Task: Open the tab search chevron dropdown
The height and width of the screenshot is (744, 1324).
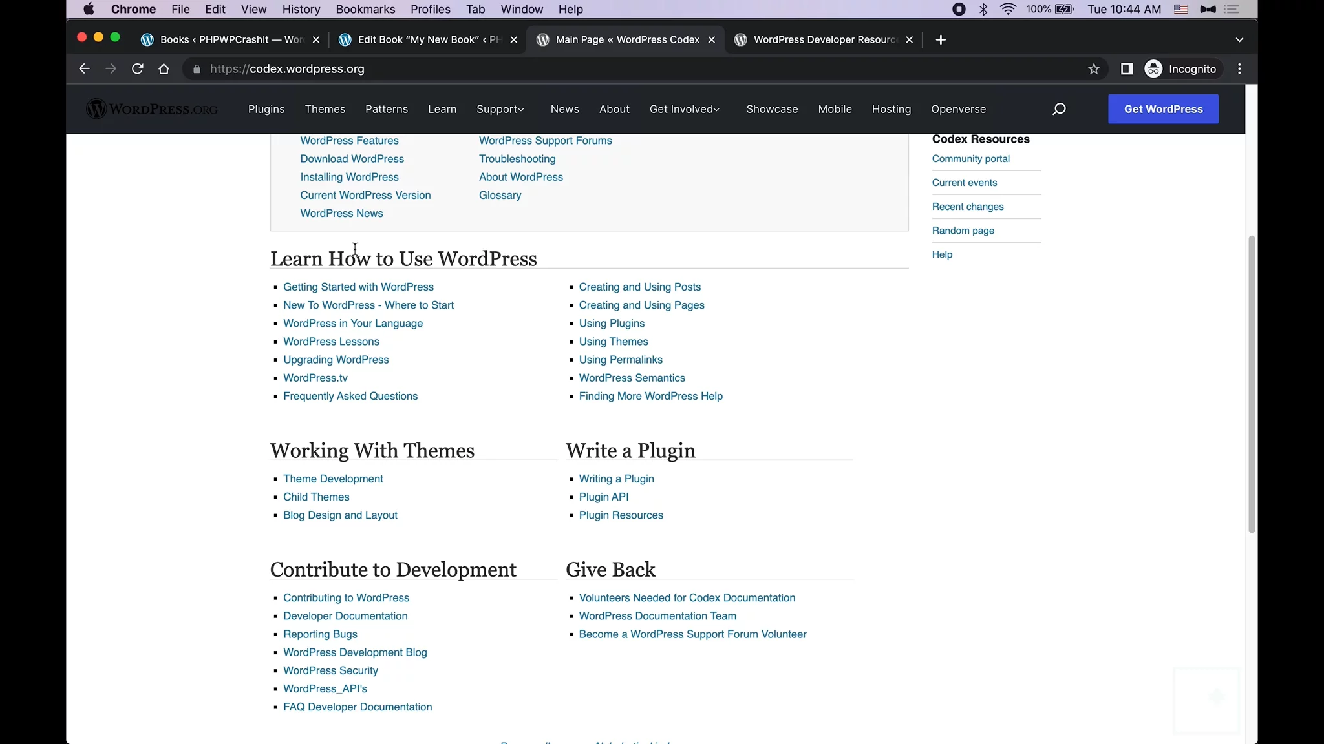Action: pos(1239,40)
